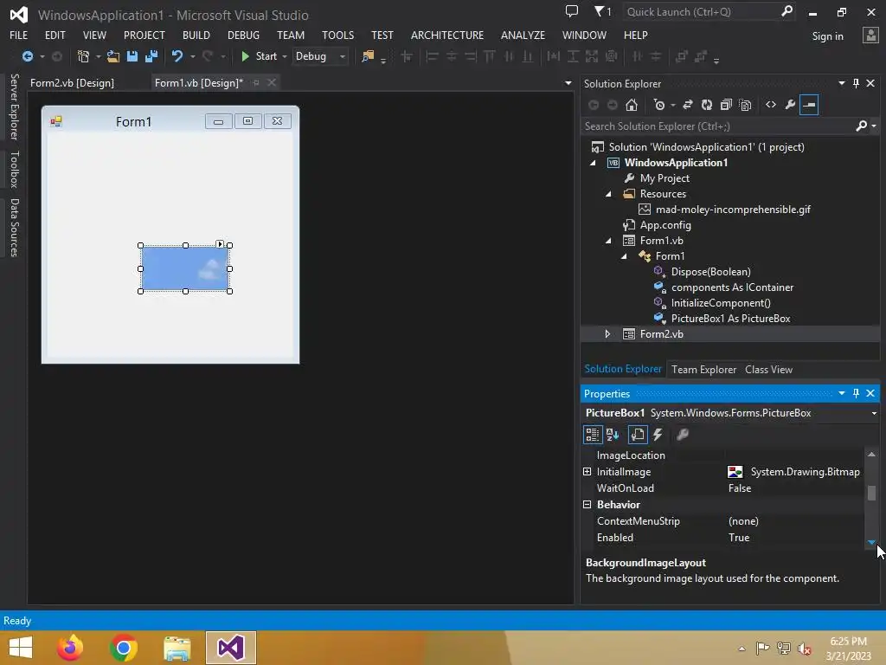Open Properties with the wrench icon in Solution Explorer

click(790, 105)
